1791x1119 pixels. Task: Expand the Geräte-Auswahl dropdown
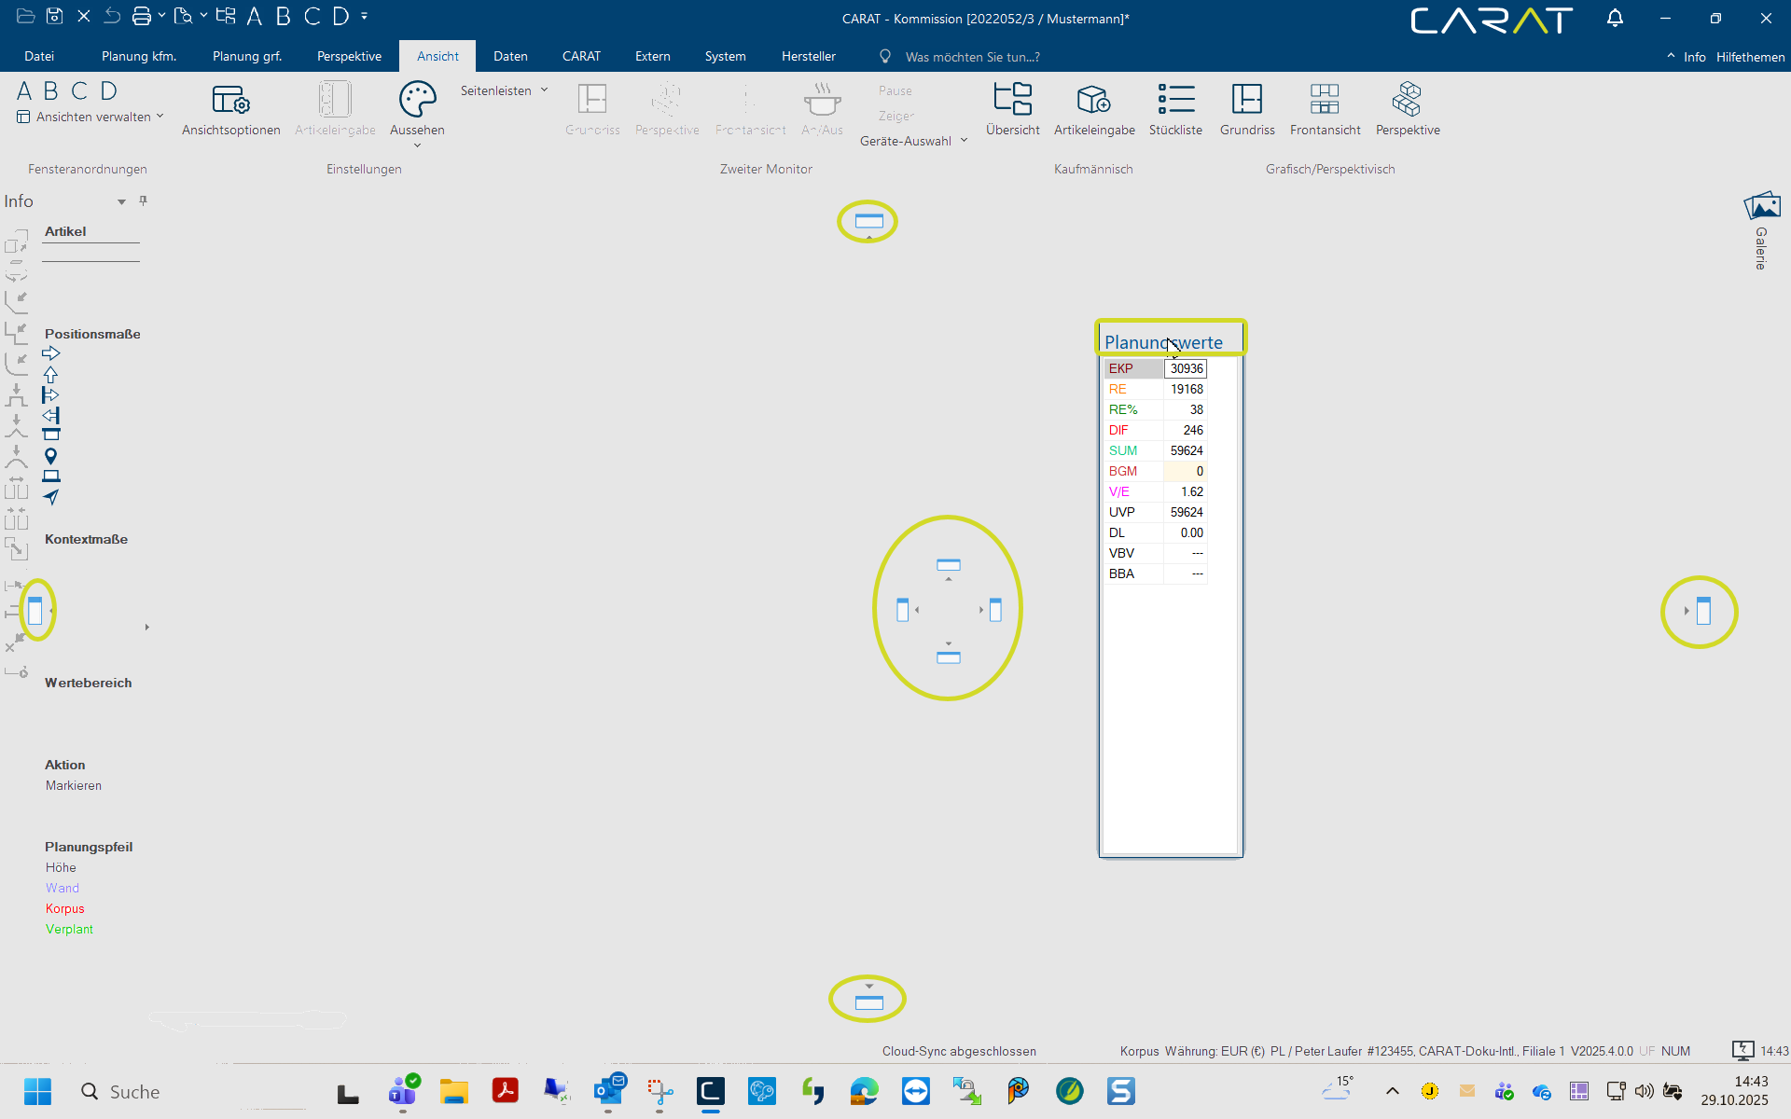coord(913,141)
